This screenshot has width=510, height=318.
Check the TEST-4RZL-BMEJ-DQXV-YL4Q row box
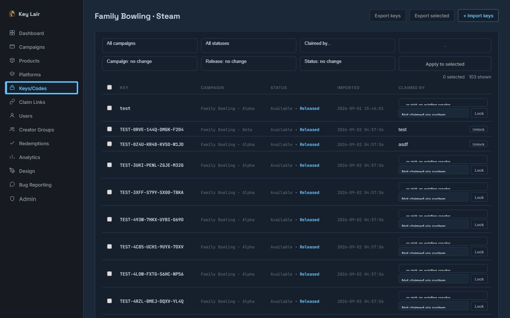click(x=109, y=301)
